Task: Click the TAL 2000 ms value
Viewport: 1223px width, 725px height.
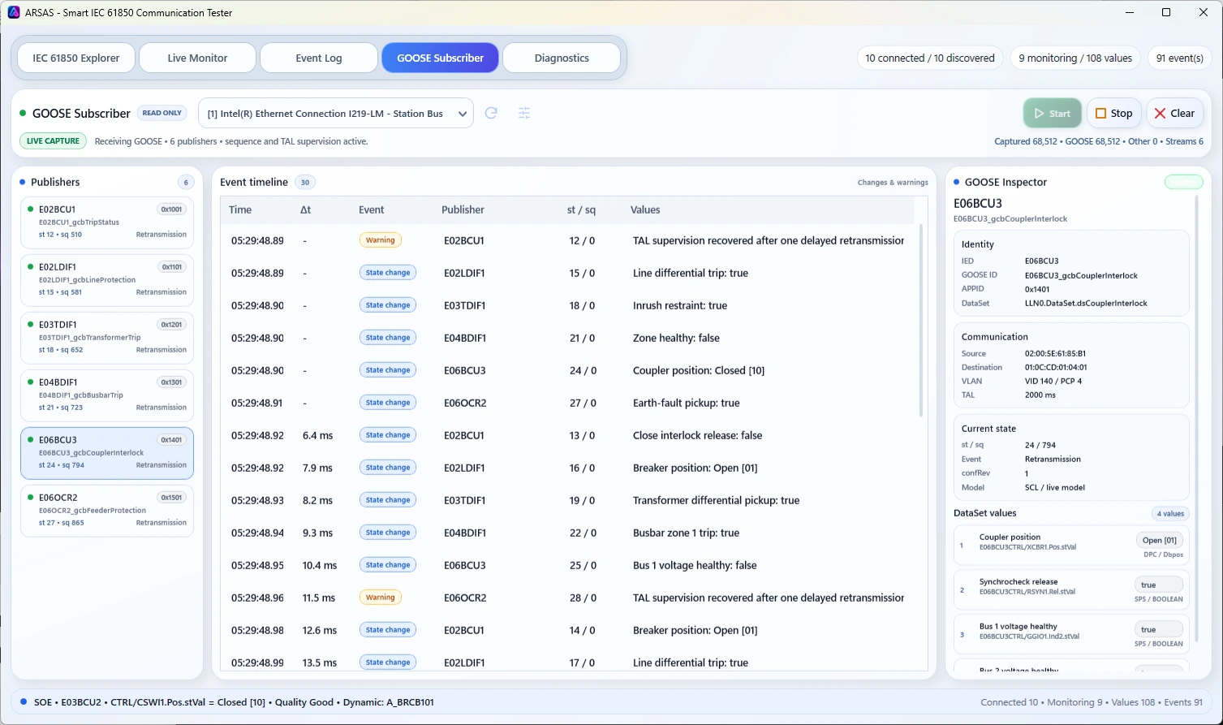Action: pos(1040,395)
